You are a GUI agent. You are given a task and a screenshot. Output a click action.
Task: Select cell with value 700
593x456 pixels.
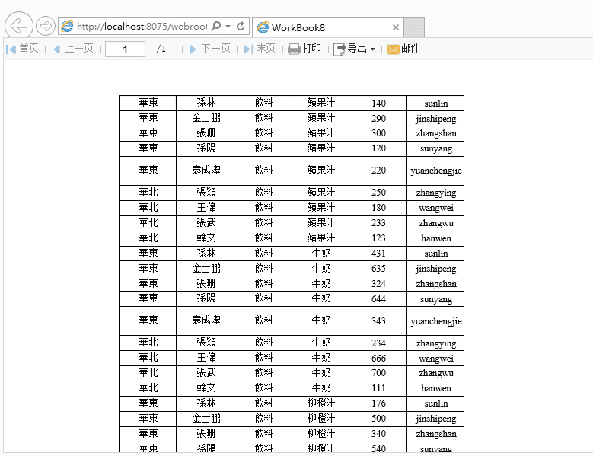378,373
